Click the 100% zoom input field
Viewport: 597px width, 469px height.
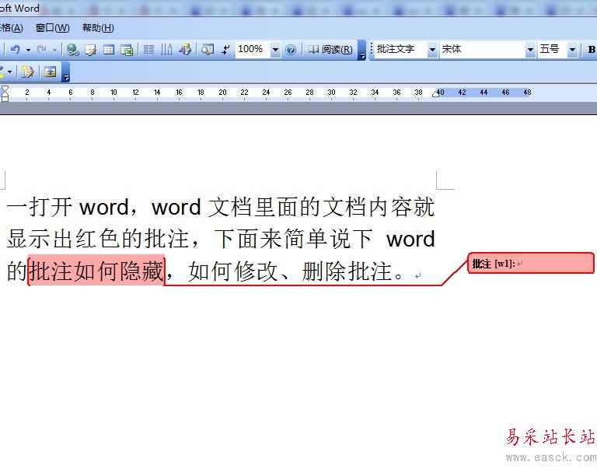tap(253, 49)
